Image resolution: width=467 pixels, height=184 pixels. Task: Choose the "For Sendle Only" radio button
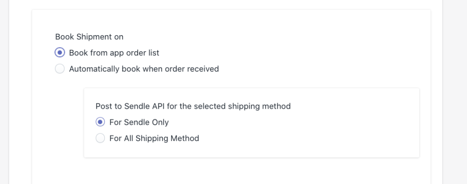(100, 122)
